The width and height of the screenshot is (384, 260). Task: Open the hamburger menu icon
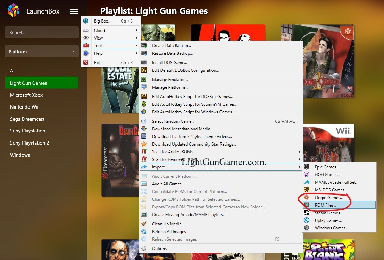74,11
